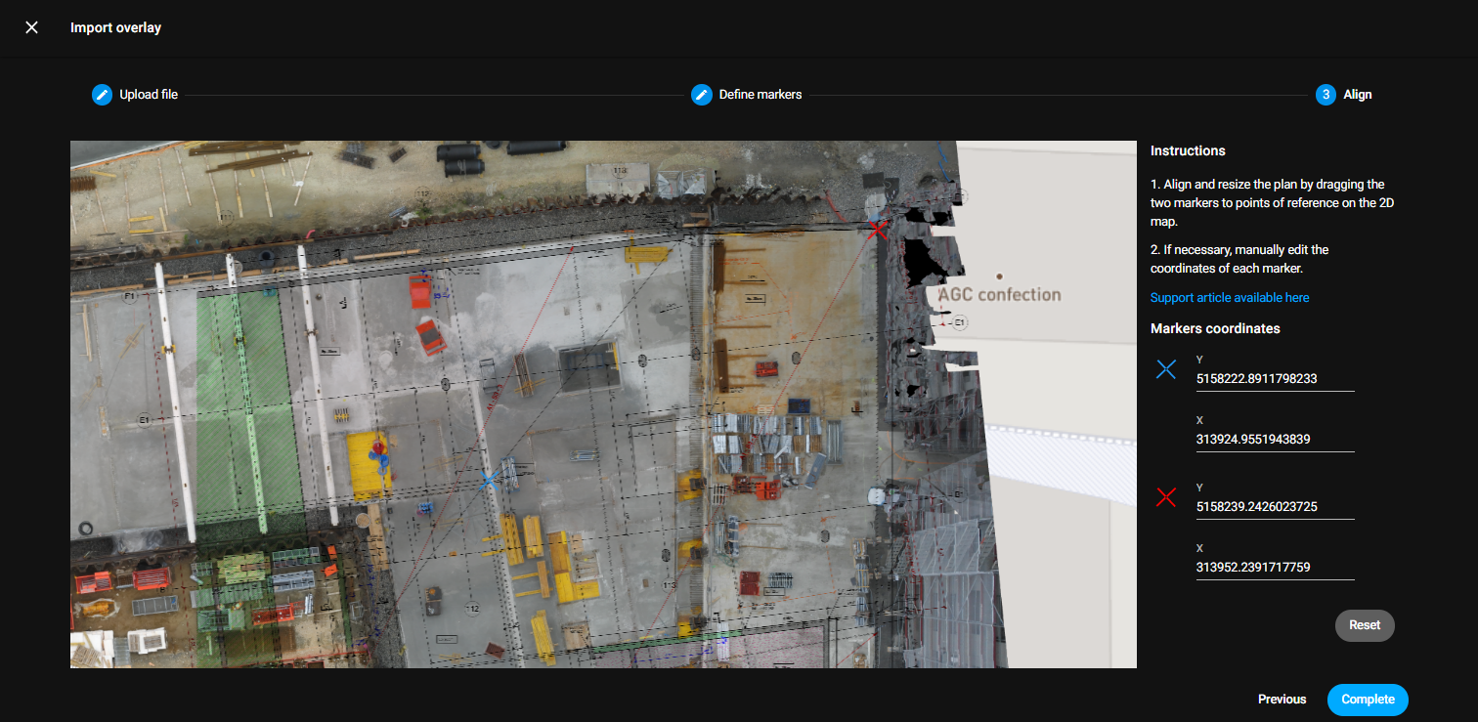Image resolution: width=1478 pixels, height=722 pixels.
Task: Switch to the Upload file step
Action: click(148, 94)
